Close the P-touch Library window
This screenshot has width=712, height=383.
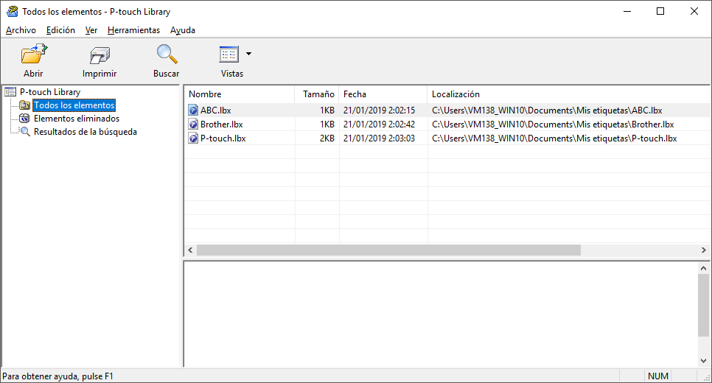coord(694,11)
